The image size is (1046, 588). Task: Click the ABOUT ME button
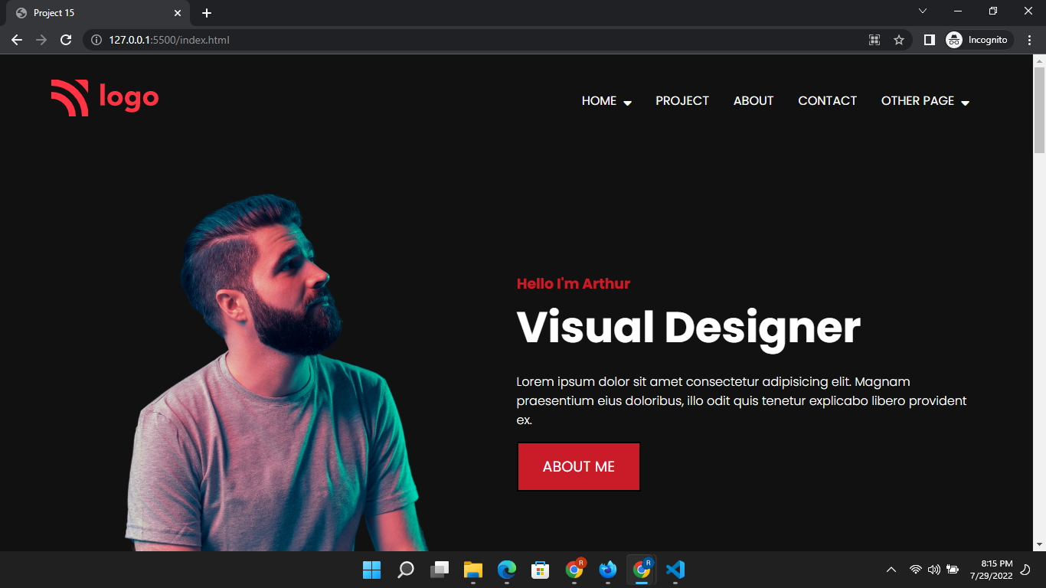coord(579,466)
